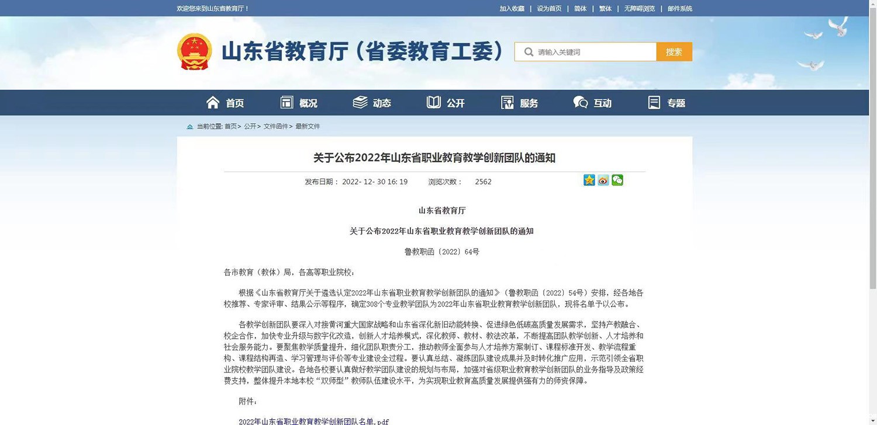This screenshot has height=425, width=877.
Task: Click the chat bubbles icon beside 互动
Action: pos(581,103)
